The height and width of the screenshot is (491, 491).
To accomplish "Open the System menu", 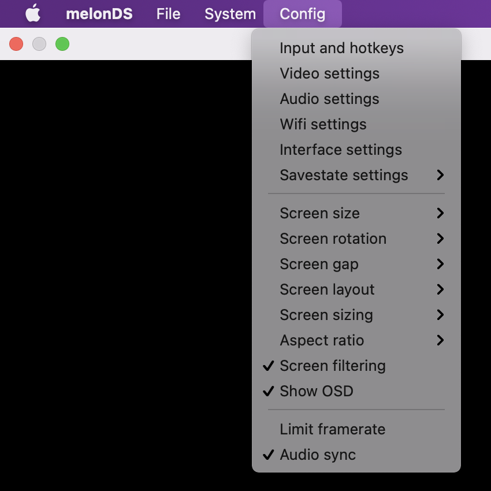I will [229, 13].
